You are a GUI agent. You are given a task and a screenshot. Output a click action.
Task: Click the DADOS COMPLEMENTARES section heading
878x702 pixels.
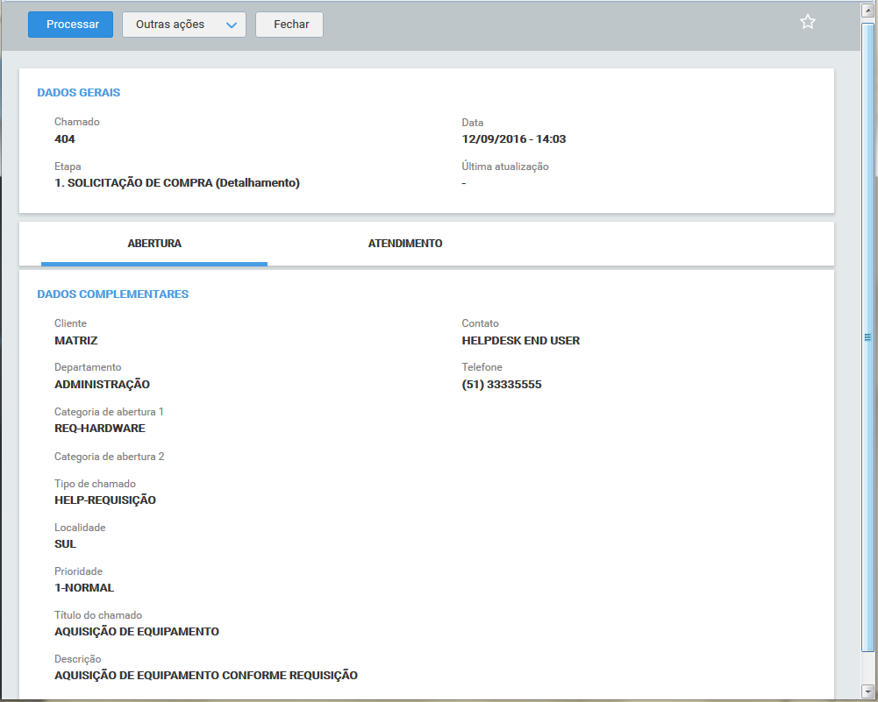pos(112,294)
